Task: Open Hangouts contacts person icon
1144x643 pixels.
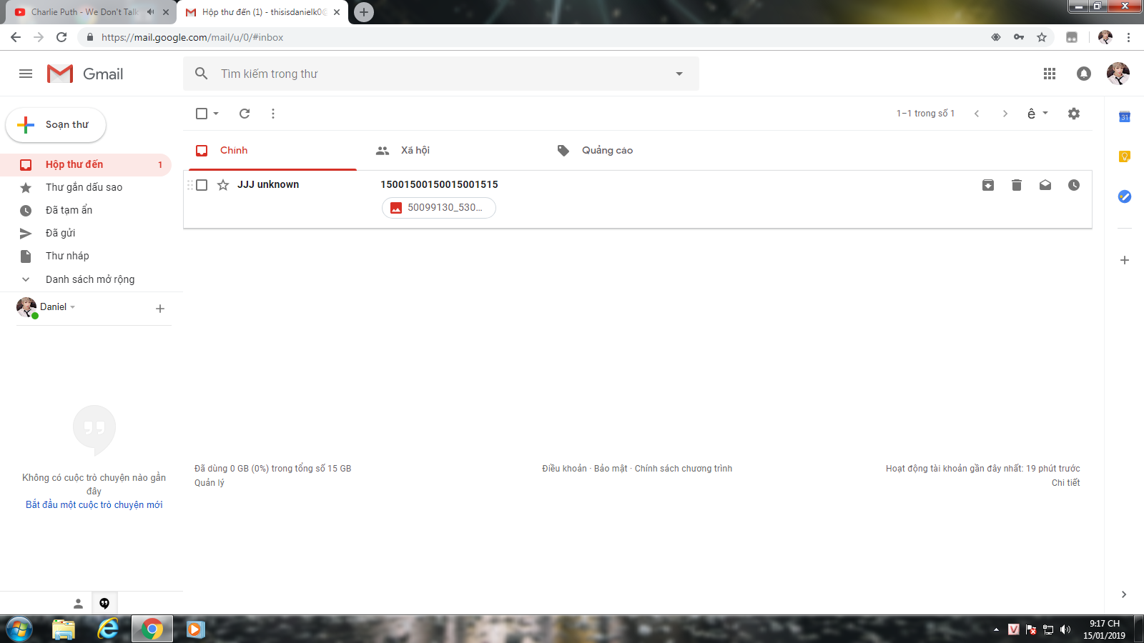Action: pos(79,604)
